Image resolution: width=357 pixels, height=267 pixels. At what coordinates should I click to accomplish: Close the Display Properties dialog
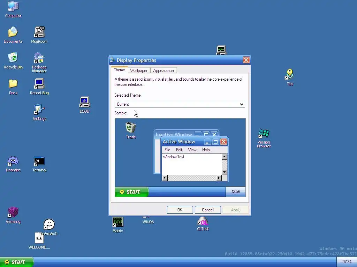246,60
